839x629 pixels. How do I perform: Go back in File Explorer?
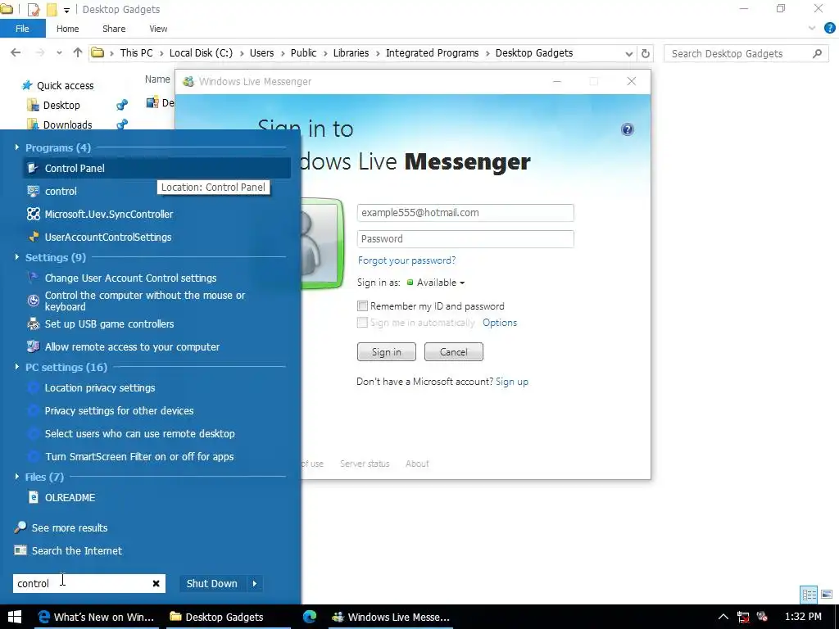click(16, 52)
